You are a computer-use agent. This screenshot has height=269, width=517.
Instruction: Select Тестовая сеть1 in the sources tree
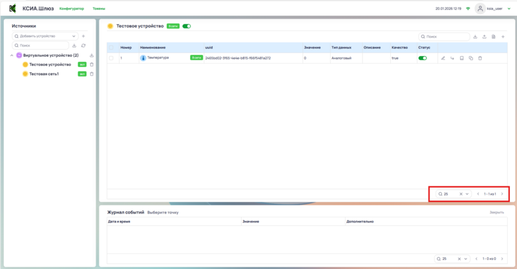pyautogui.click(x=44, y=74)
